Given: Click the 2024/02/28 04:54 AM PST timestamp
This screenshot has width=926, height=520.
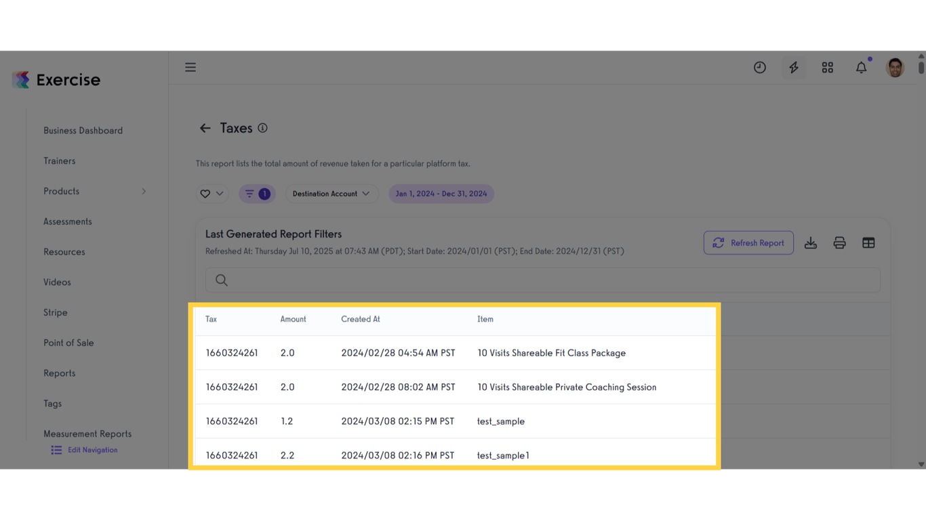Looking at the screenshot, I should 398,353.
